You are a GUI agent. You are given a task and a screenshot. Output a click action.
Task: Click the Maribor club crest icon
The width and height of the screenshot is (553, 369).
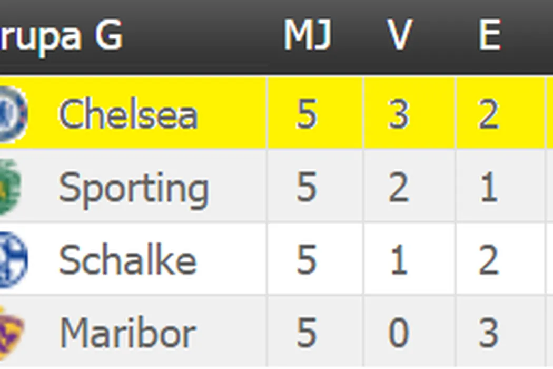pyautogui.click(x=11, y=332)
